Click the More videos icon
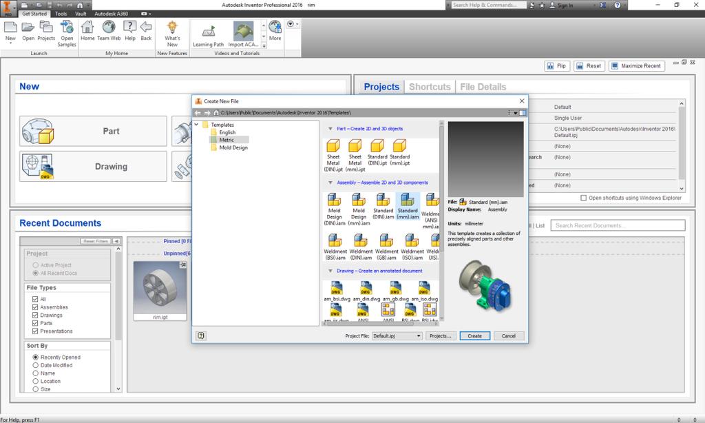 click(275, 27)
